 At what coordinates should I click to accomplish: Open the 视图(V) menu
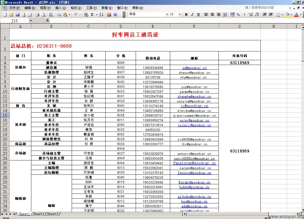click(45, 8)
